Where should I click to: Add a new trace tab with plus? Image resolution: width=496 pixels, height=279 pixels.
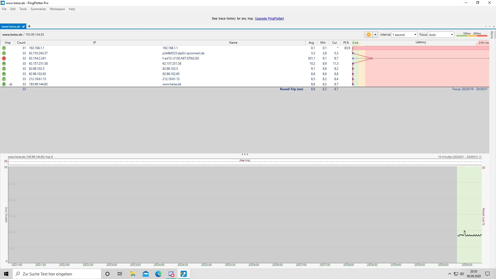pyautogui.click(x=29, y=26)
